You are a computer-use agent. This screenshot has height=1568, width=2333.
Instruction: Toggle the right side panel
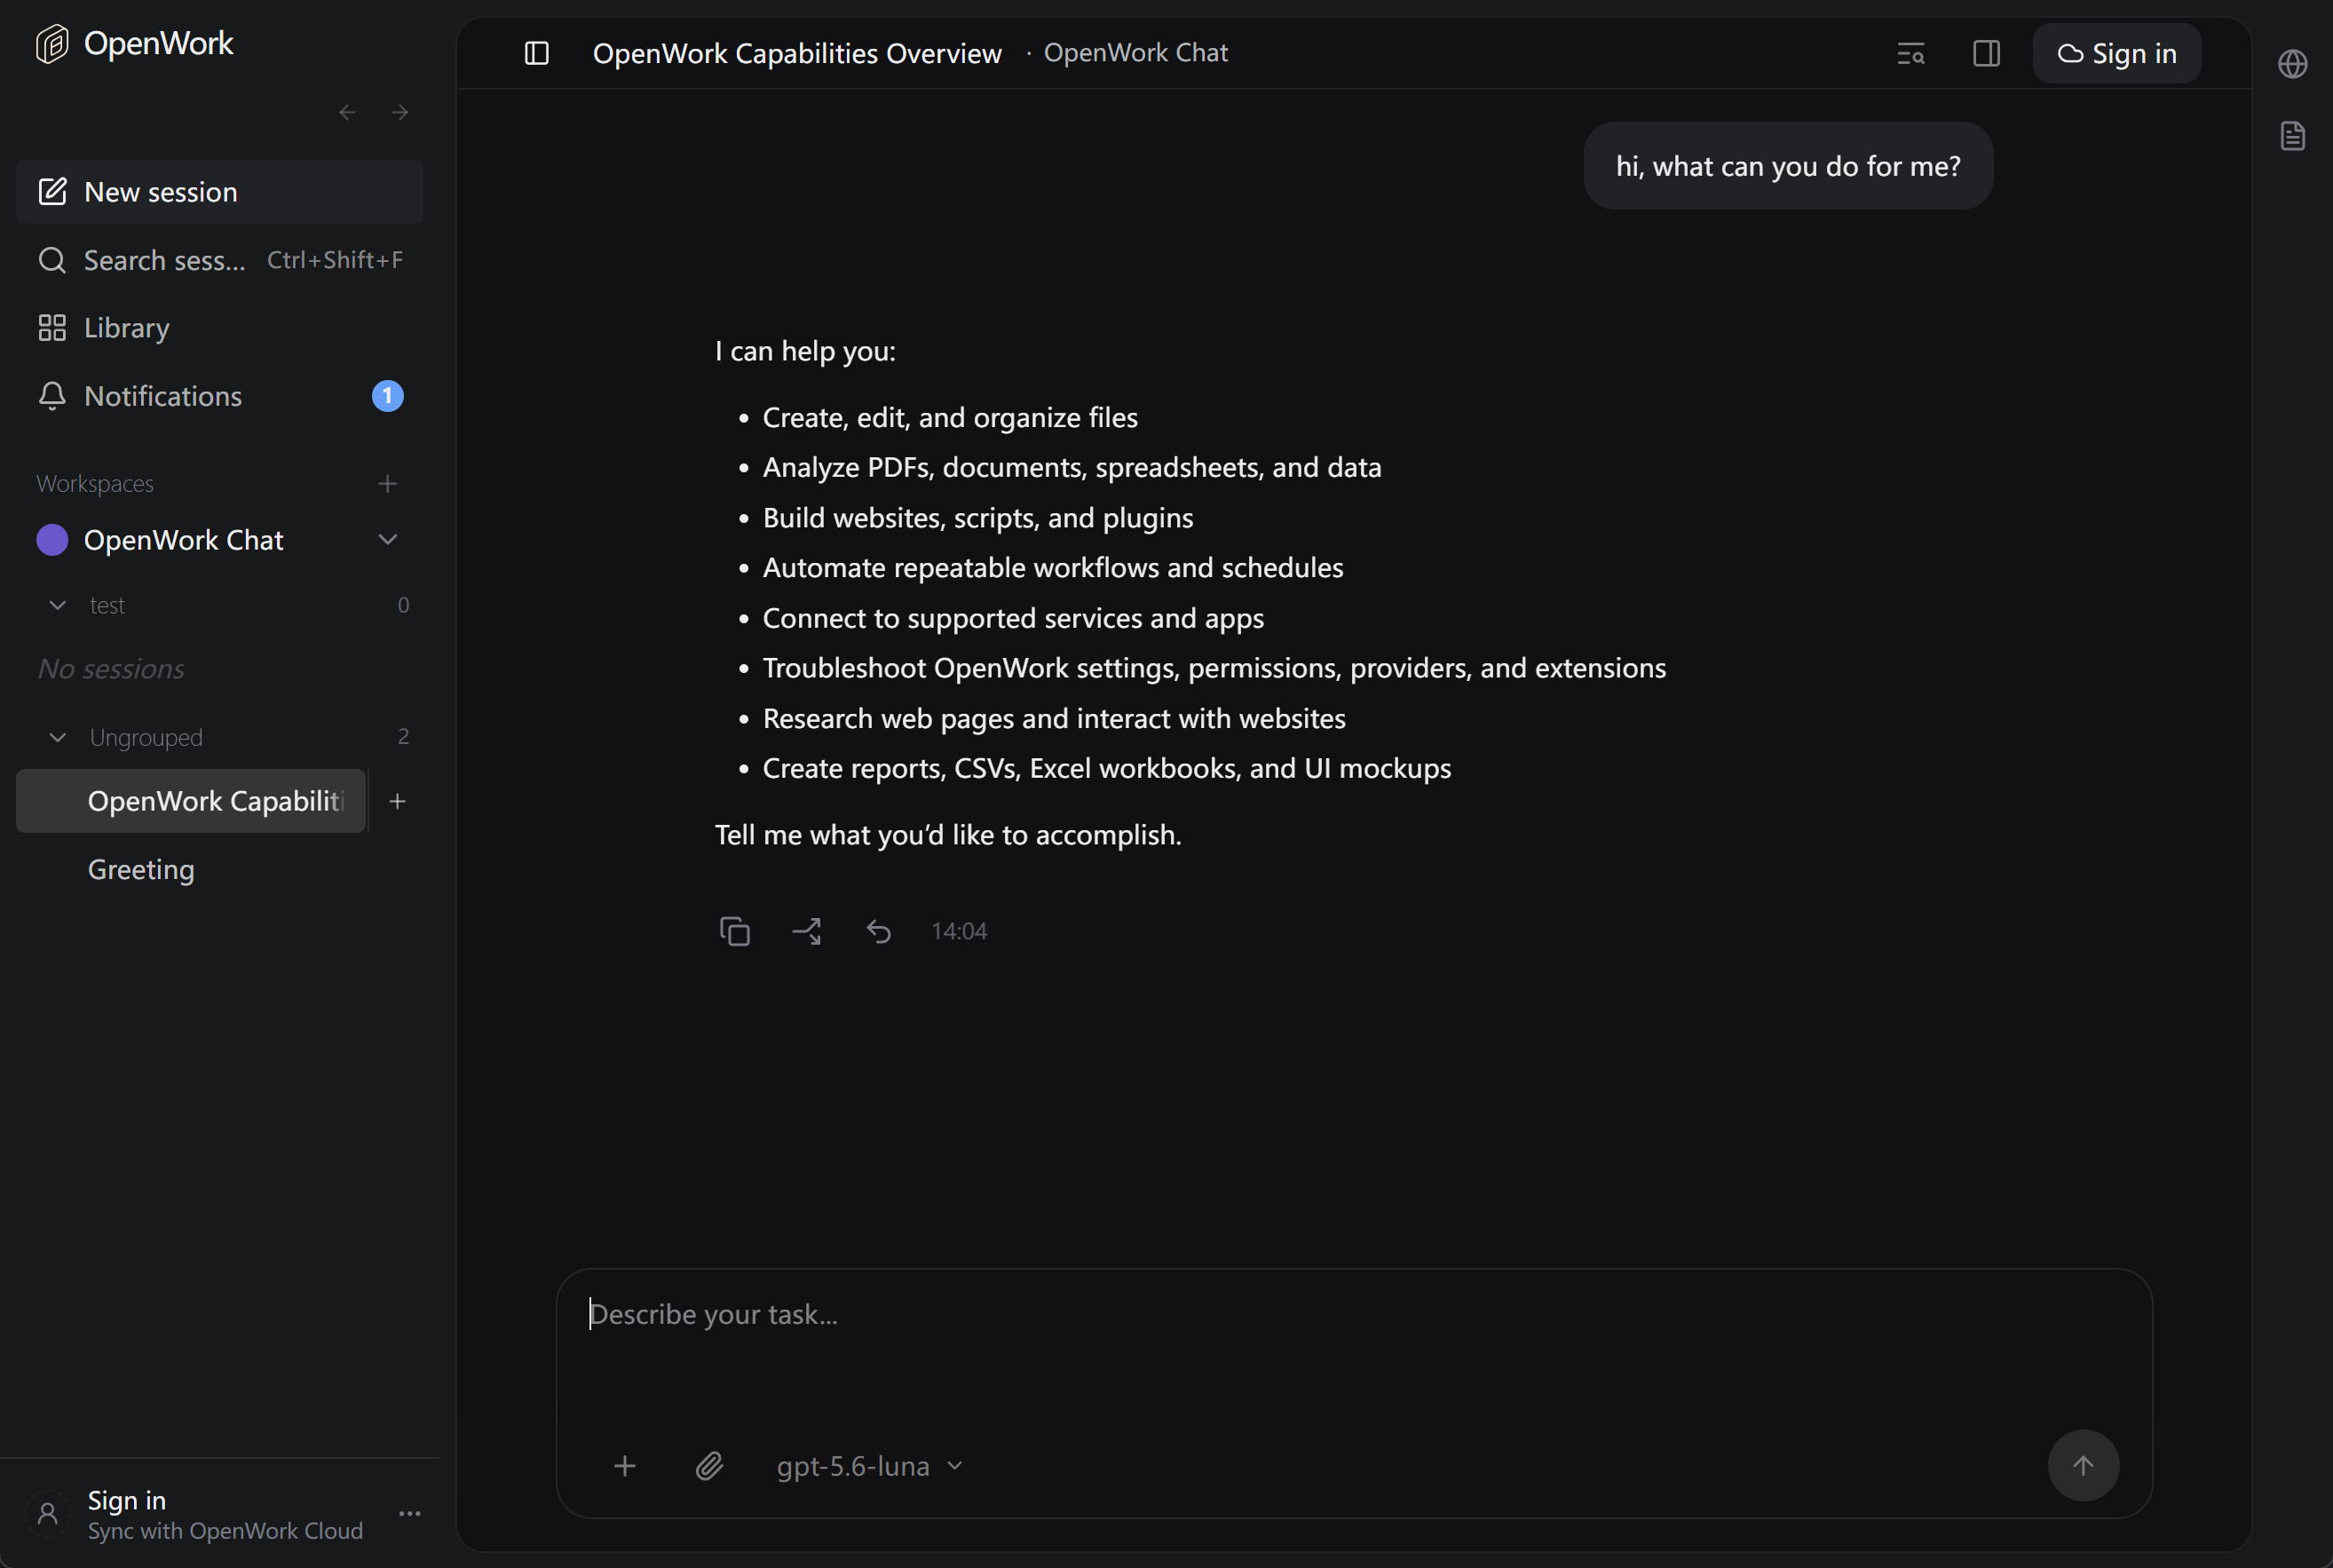[1986, 53]
